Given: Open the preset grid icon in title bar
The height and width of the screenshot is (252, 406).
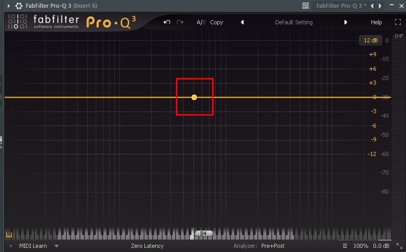Looking at the screenshot, I should tap(306, 6).
